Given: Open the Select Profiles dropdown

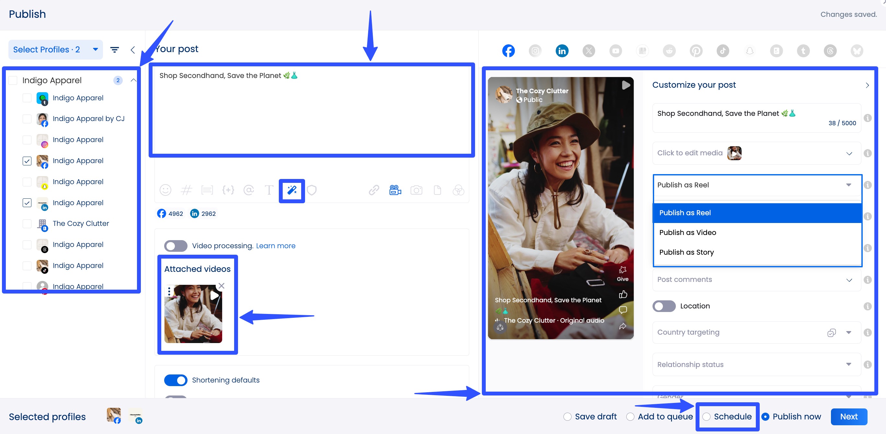Looking at the screenshot, I should [55, 50].
